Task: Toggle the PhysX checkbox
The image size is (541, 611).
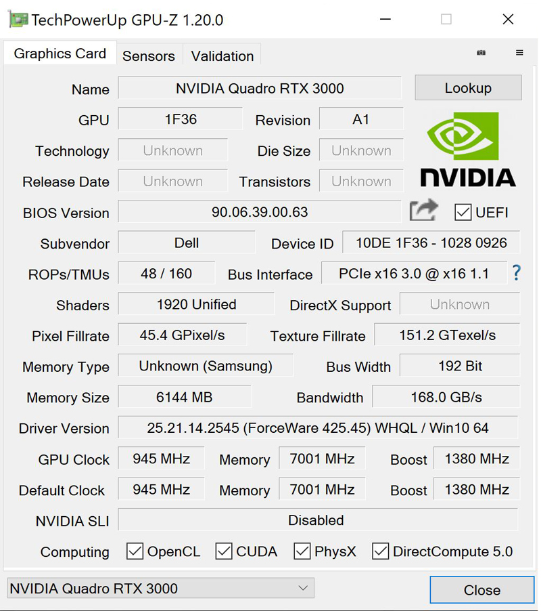Action: (302, 551)
